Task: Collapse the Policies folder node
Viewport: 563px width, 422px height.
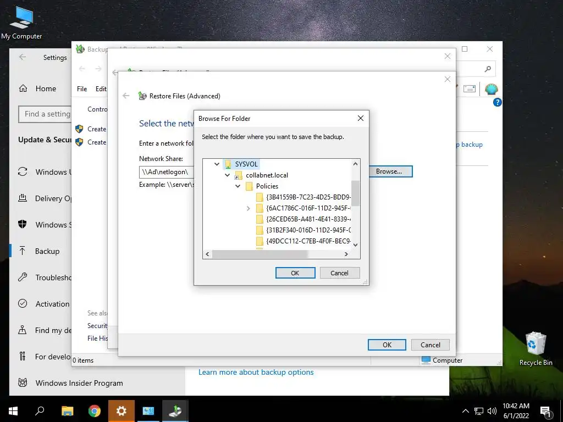Action: [238, 186]
